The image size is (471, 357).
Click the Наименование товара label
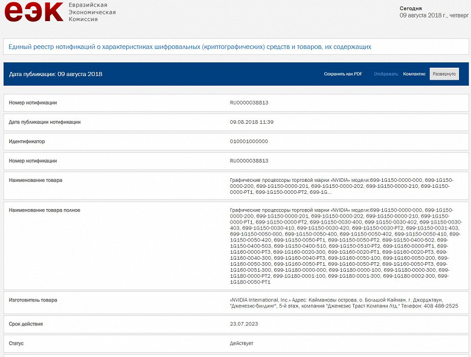coord(36,180)
